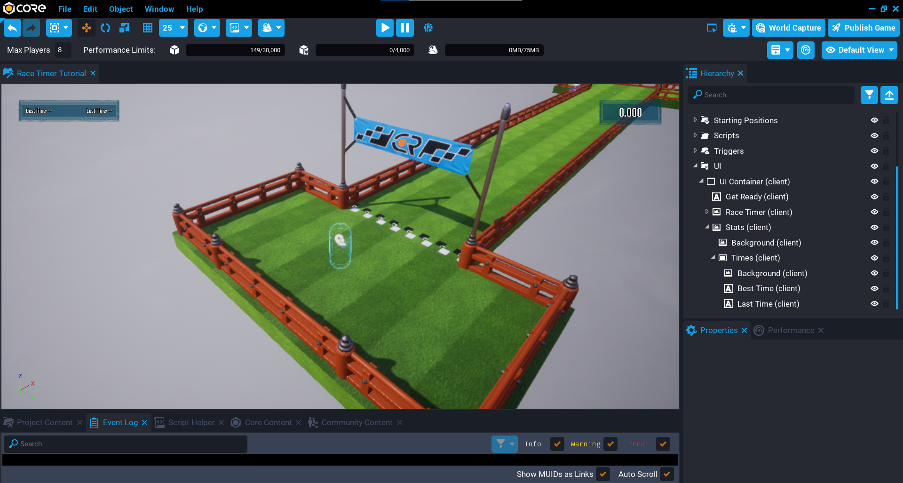Click the World Capture button
This screenshot has height=483, width=903.
click(788, 28)
